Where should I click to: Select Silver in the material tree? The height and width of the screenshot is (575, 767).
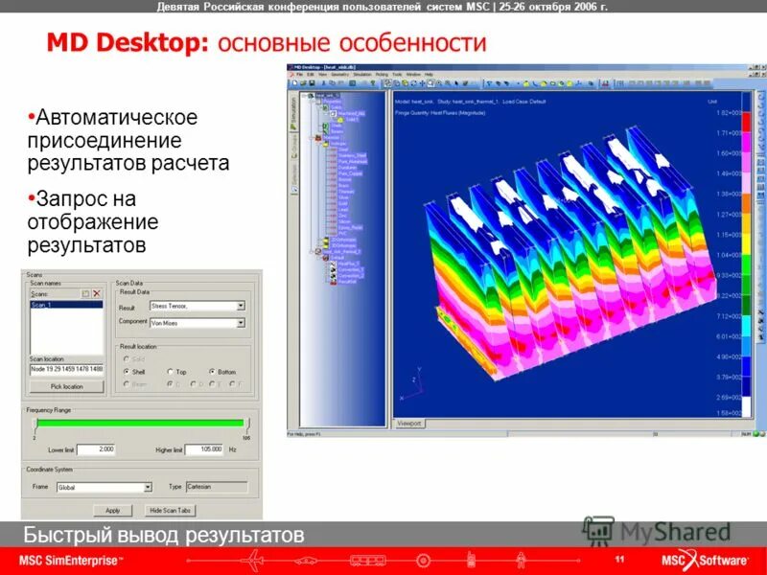[344, 197]
